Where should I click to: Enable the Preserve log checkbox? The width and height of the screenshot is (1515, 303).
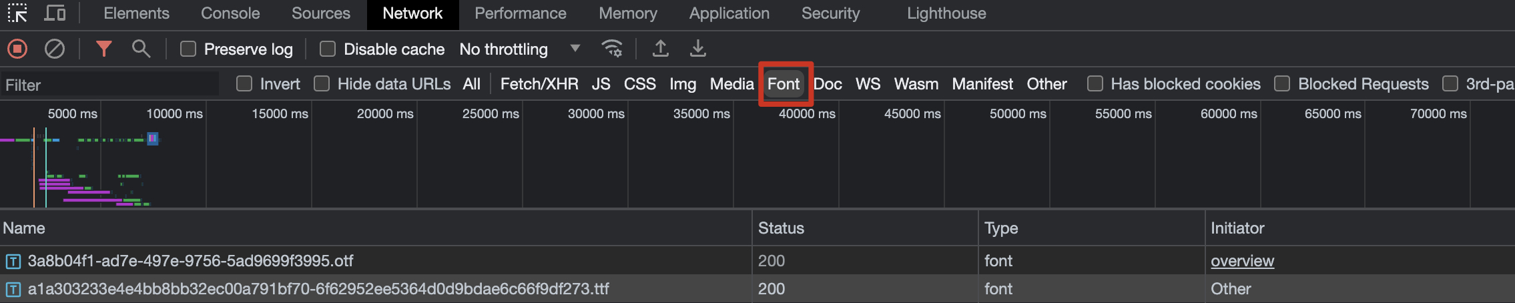tap(188, 49)
